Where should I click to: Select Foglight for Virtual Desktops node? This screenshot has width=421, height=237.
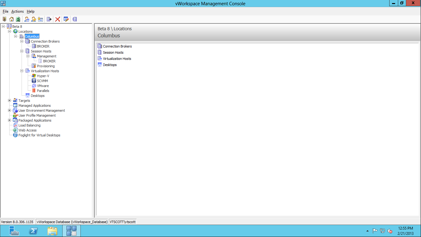[39, 135]
